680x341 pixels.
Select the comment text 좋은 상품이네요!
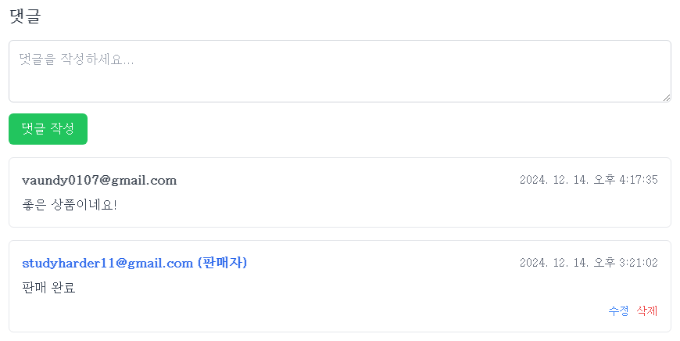[70, 204]
